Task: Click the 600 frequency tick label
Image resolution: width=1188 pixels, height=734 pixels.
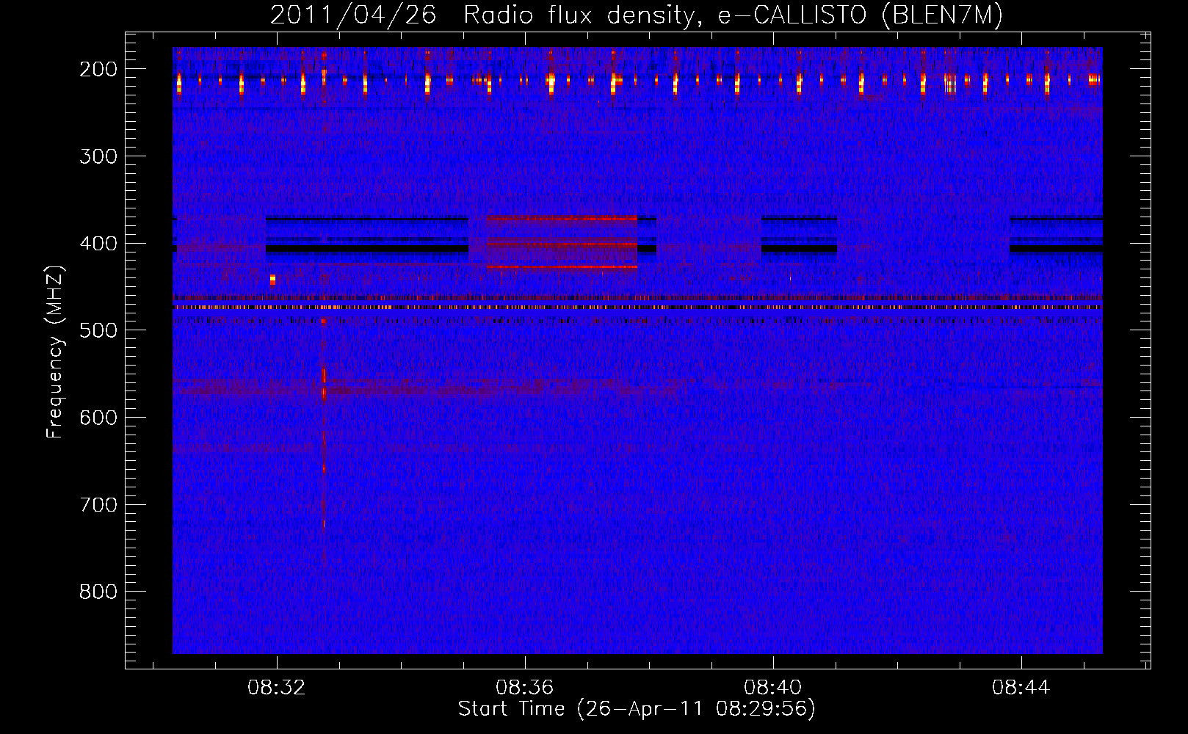Action: coord(98,418)
